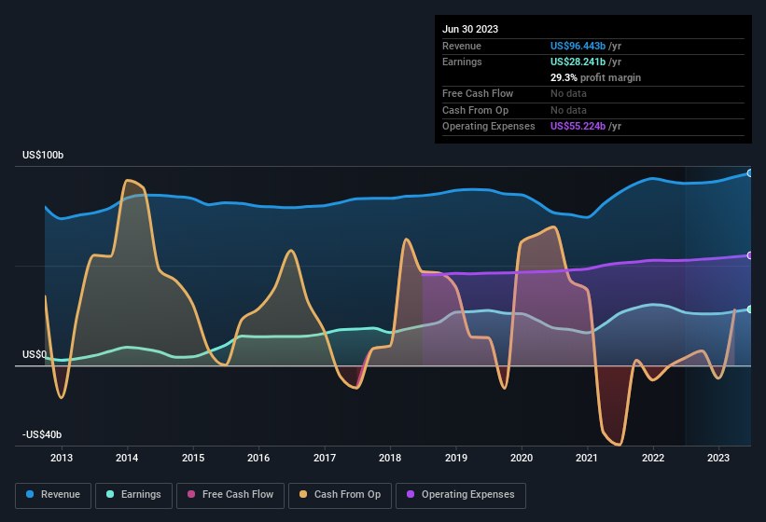Click the Earnings row label in tooltip

click(x=462, y=62)
